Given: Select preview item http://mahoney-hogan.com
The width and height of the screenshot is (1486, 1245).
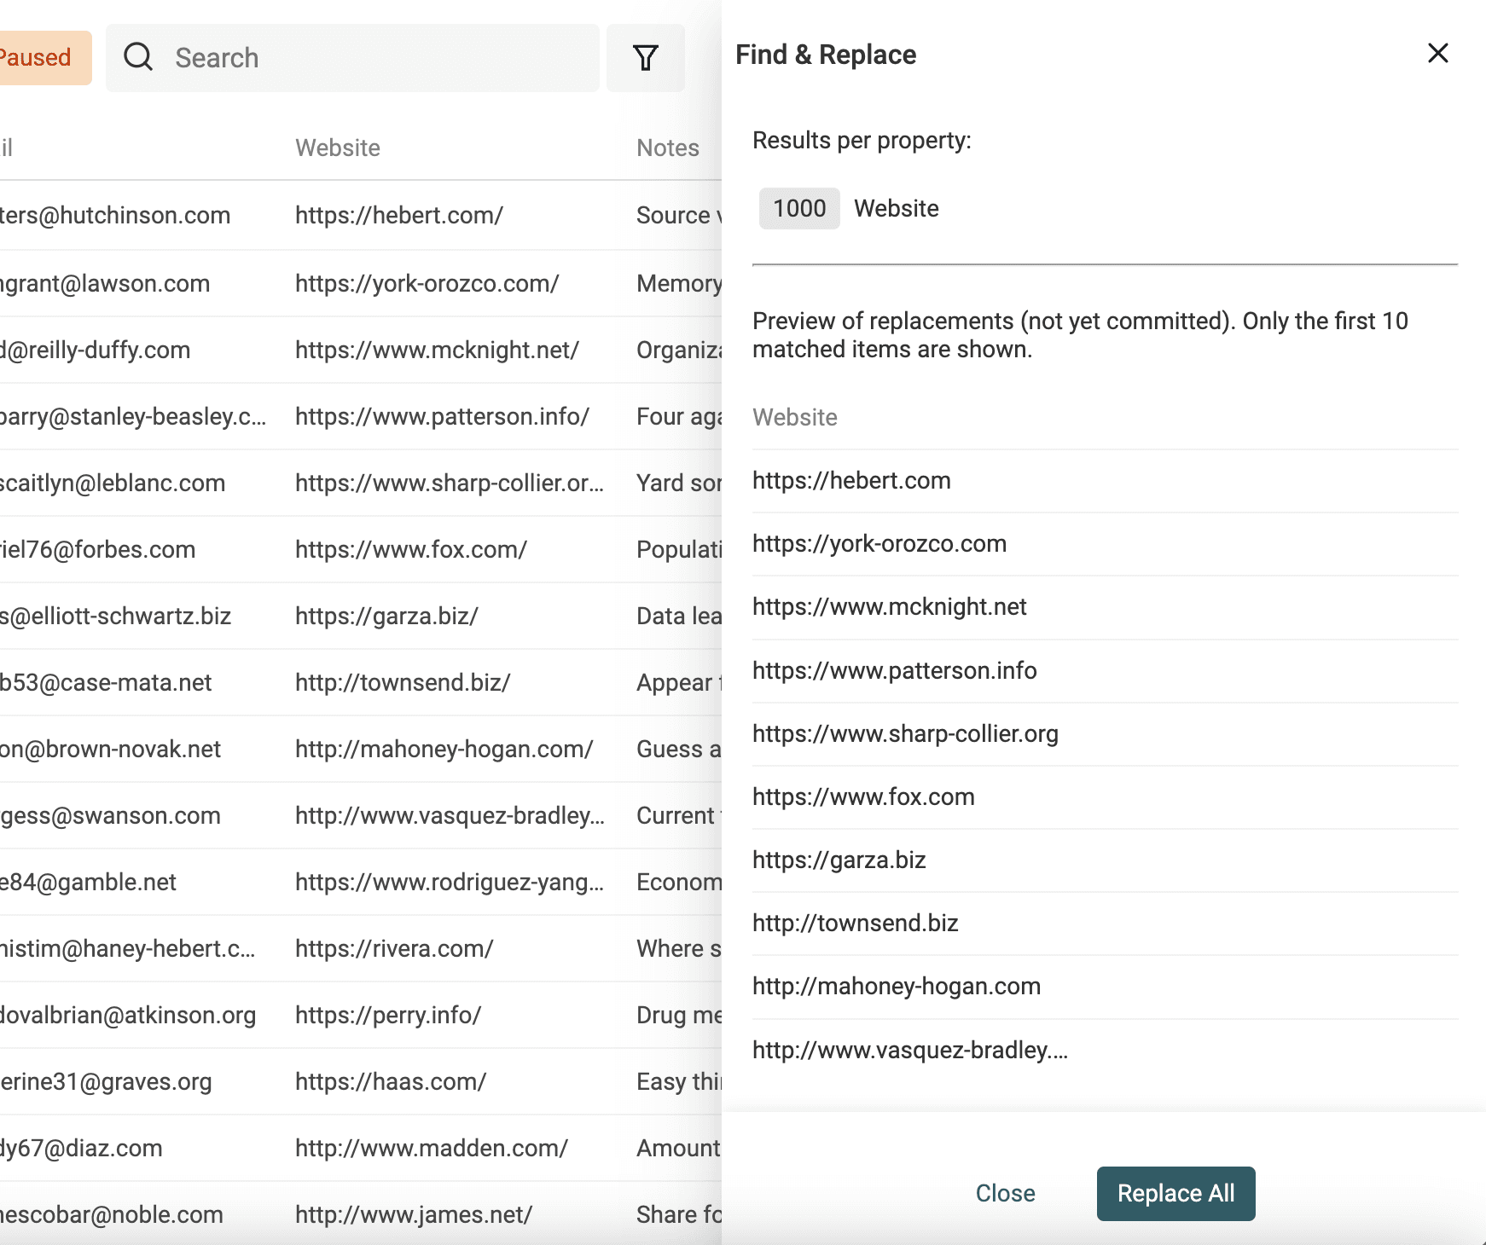Looking at the screenshot, I should [897, 986].
